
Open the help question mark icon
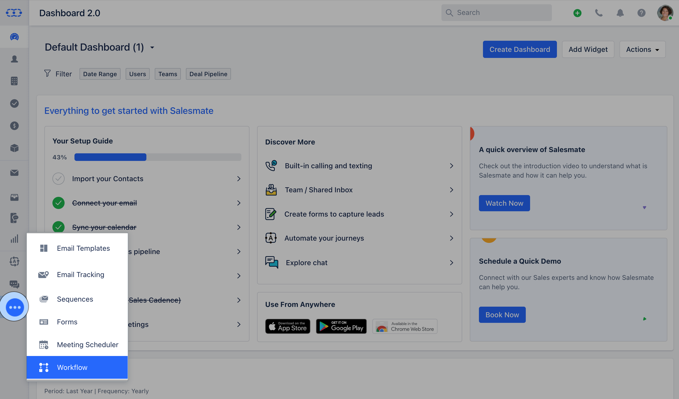(641, 13)
